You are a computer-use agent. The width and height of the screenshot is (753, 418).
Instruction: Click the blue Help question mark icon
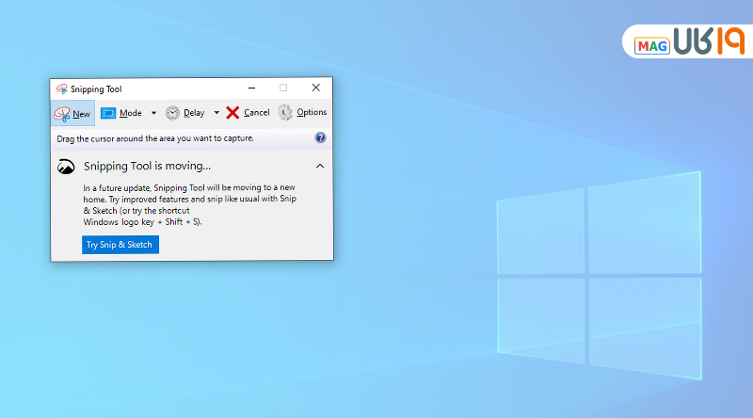pos(320,137)
